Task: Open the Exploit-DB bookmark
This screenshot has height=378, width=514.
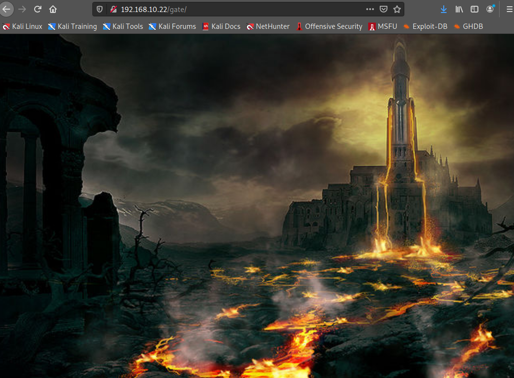Action: pyautogui.click(x=425, y=26)
